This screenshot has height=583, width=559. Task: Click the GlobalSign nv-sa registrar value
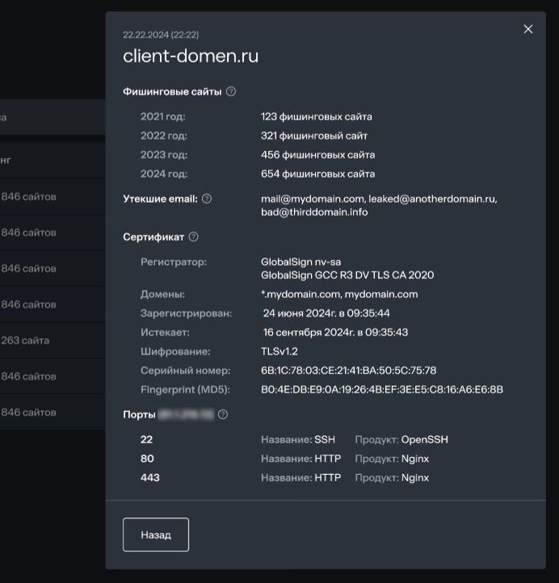coord(301,262)
